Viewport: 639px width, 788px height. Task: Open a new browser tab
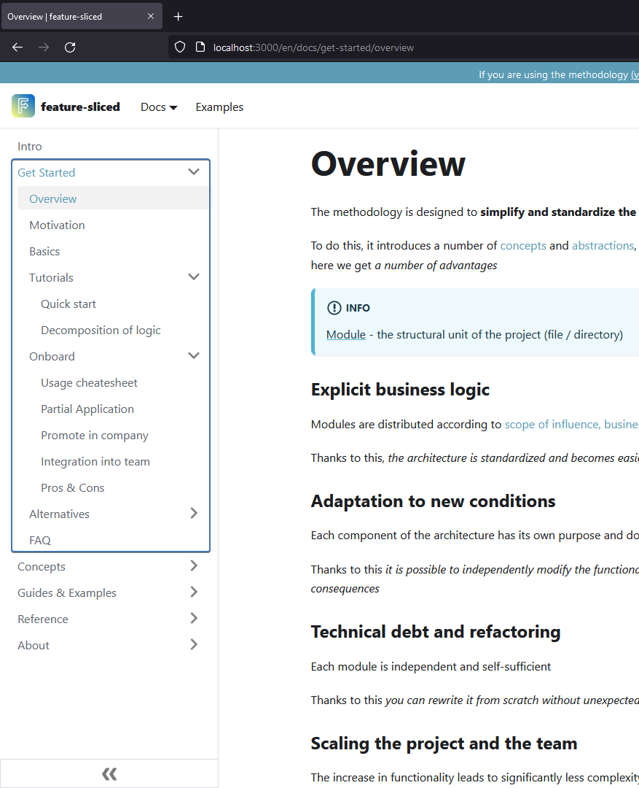pyautogui.click(x=178, y=16)
